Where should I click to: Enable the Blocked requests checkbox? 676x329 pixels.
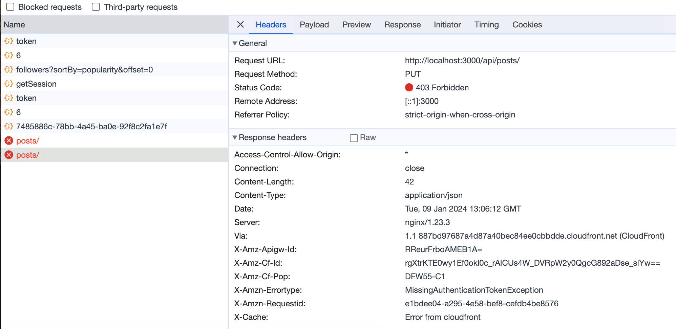(10, 7)
